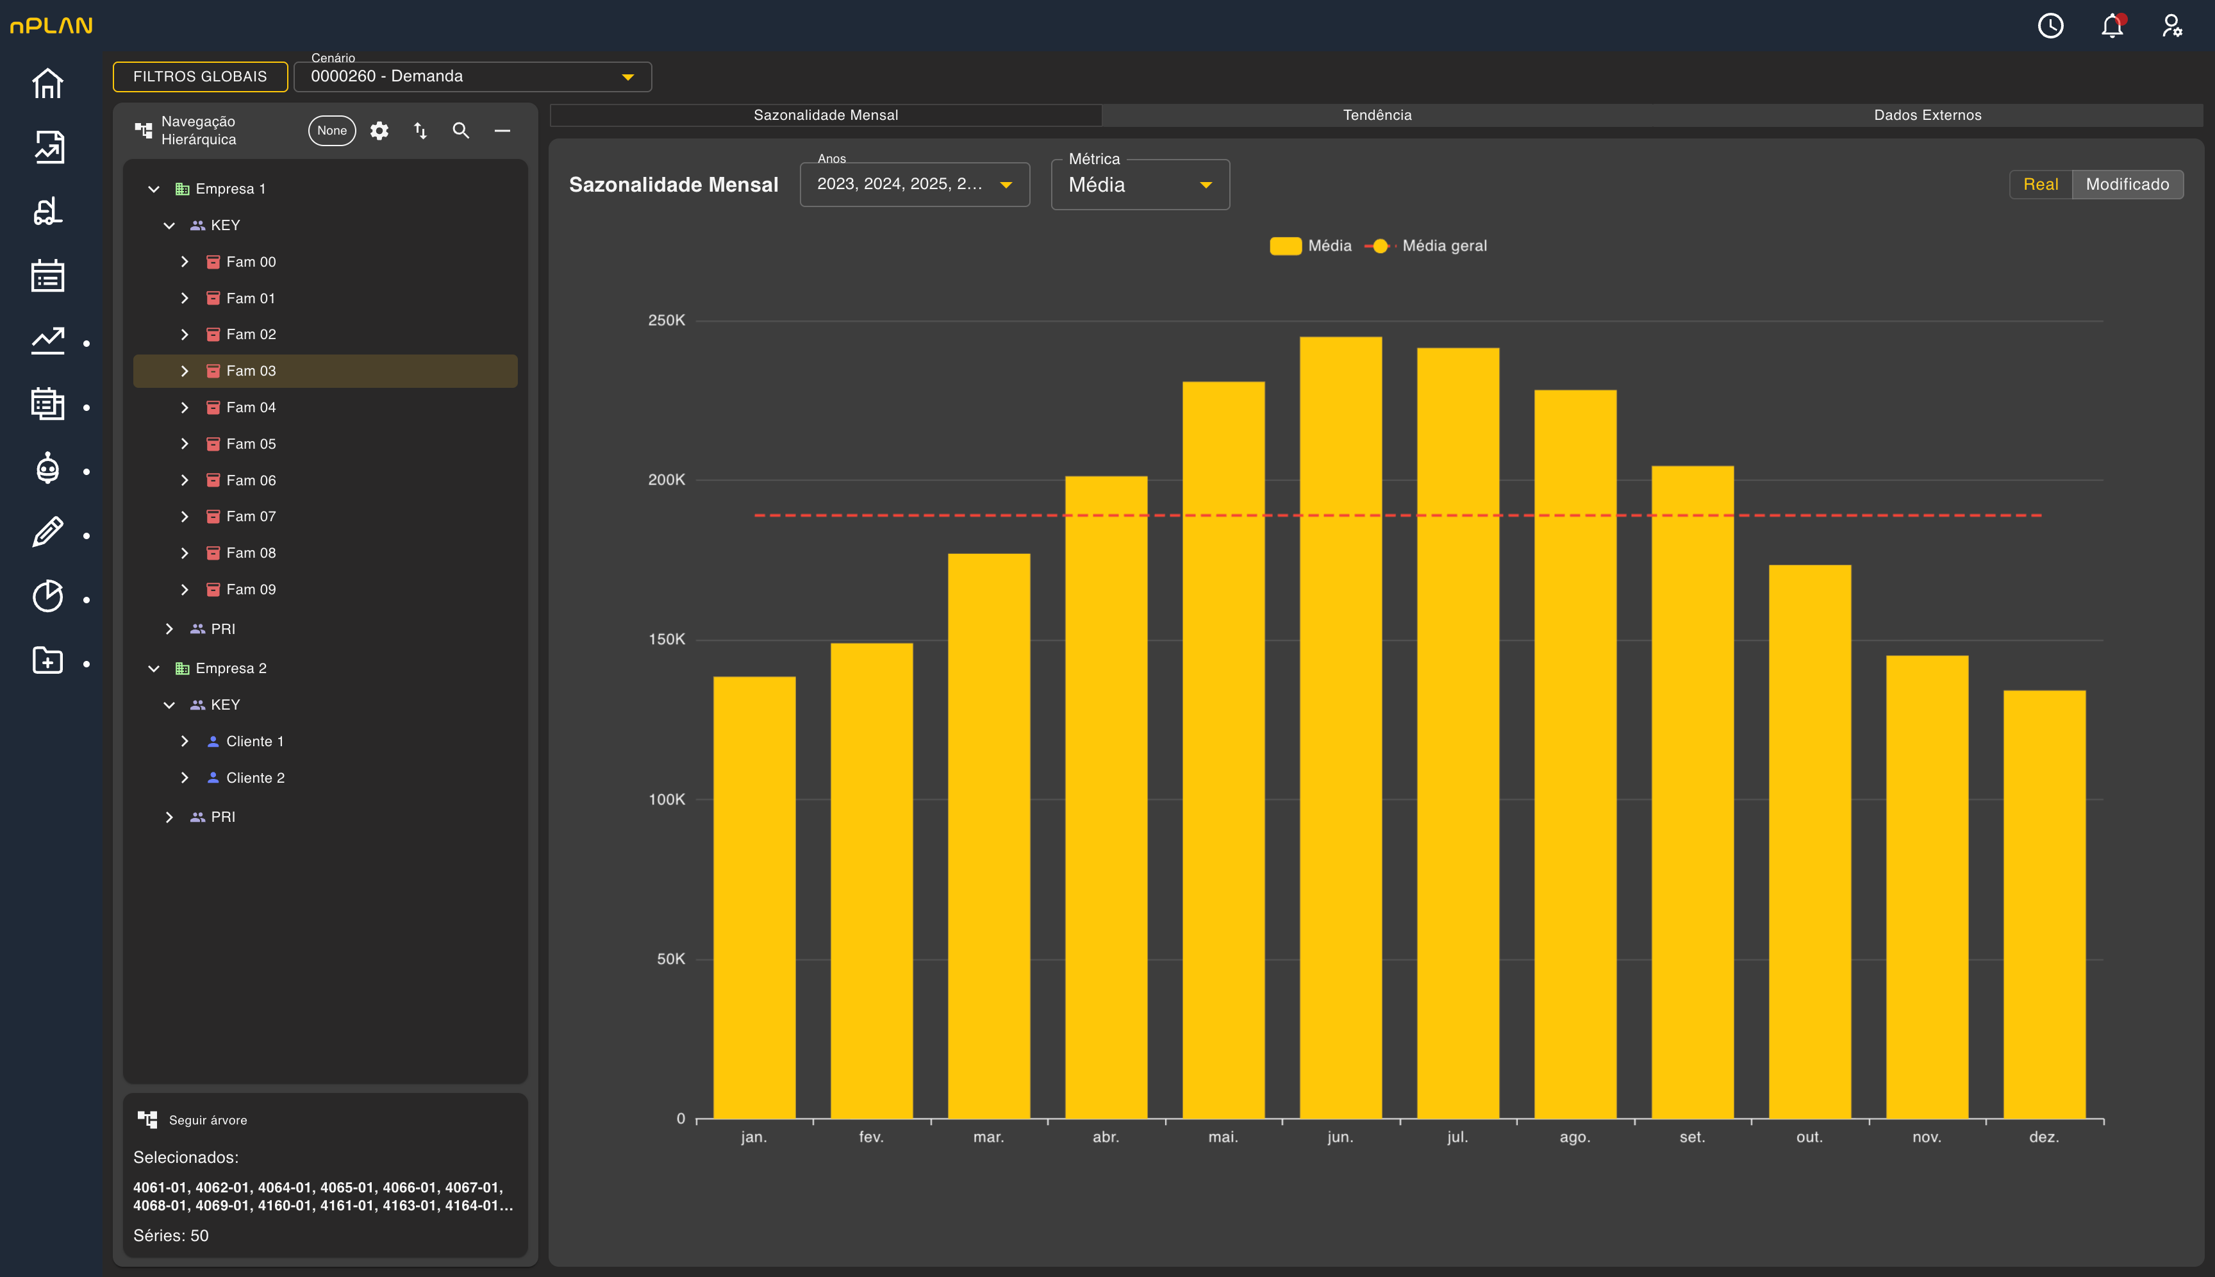2215x1277 pixels.
Task: Collapse Empresa 1 node
Action: click(154, 190)
